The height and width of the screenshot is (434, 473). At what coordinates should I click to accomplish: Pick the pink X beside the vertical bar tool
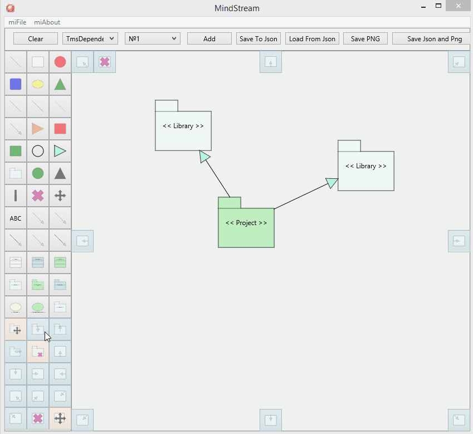click(38, 196)
